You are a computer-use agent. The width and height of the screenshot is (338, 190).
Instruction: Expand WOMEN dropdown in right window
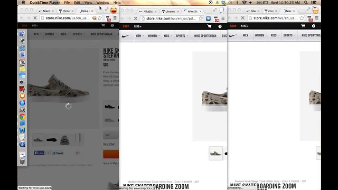(x=261, y=35)
